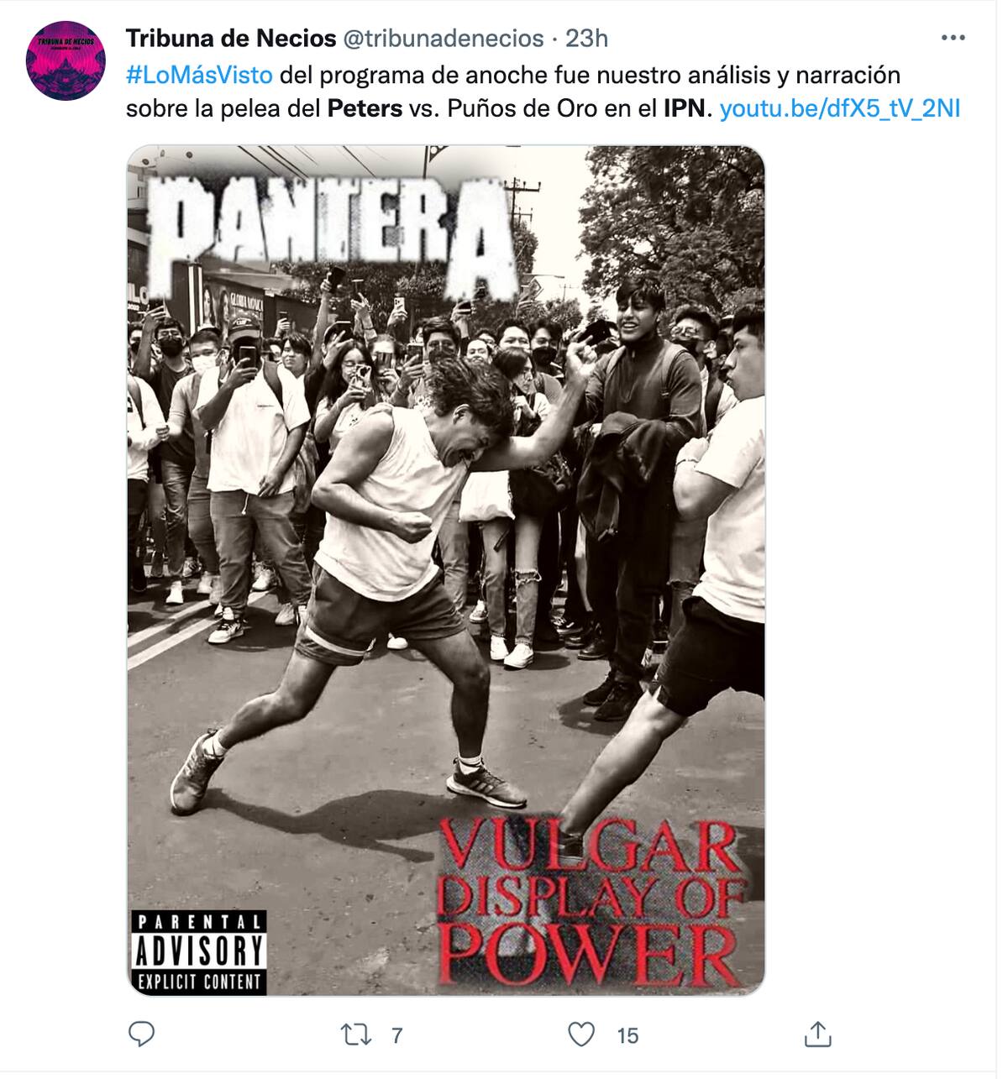
Task: Open the share upload icon
Action: click(x=817, y=1034)
